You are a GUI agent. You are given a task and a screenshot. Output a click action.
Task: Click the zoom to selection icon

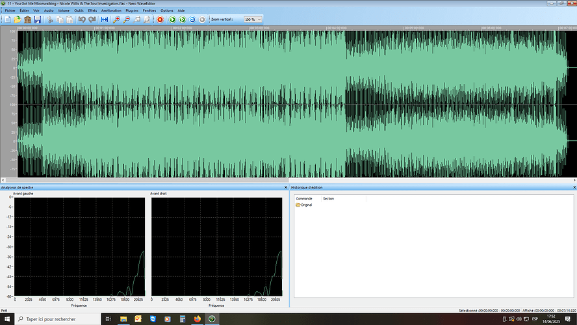[x=137, y=19]
